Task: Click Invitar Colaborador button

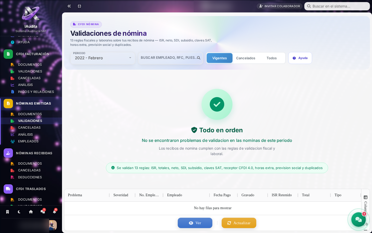Action: pyautogui.click(x=280, y=6)
